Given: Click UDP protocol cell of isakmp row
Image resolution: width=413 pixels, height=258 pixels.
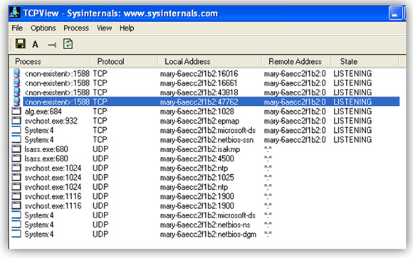Looking at the screenshot, I should 100,149.
